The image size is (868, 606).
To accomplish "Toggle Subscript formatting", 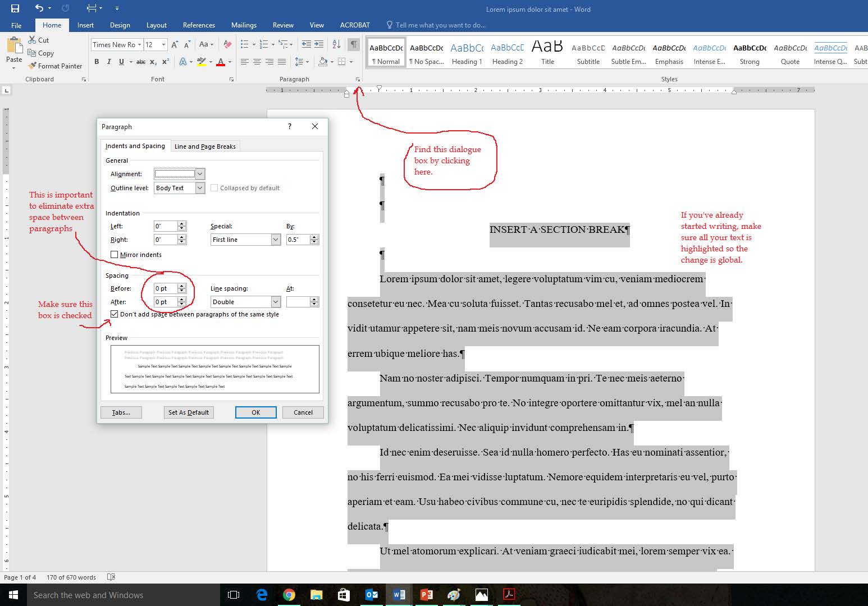I will 153,62.
